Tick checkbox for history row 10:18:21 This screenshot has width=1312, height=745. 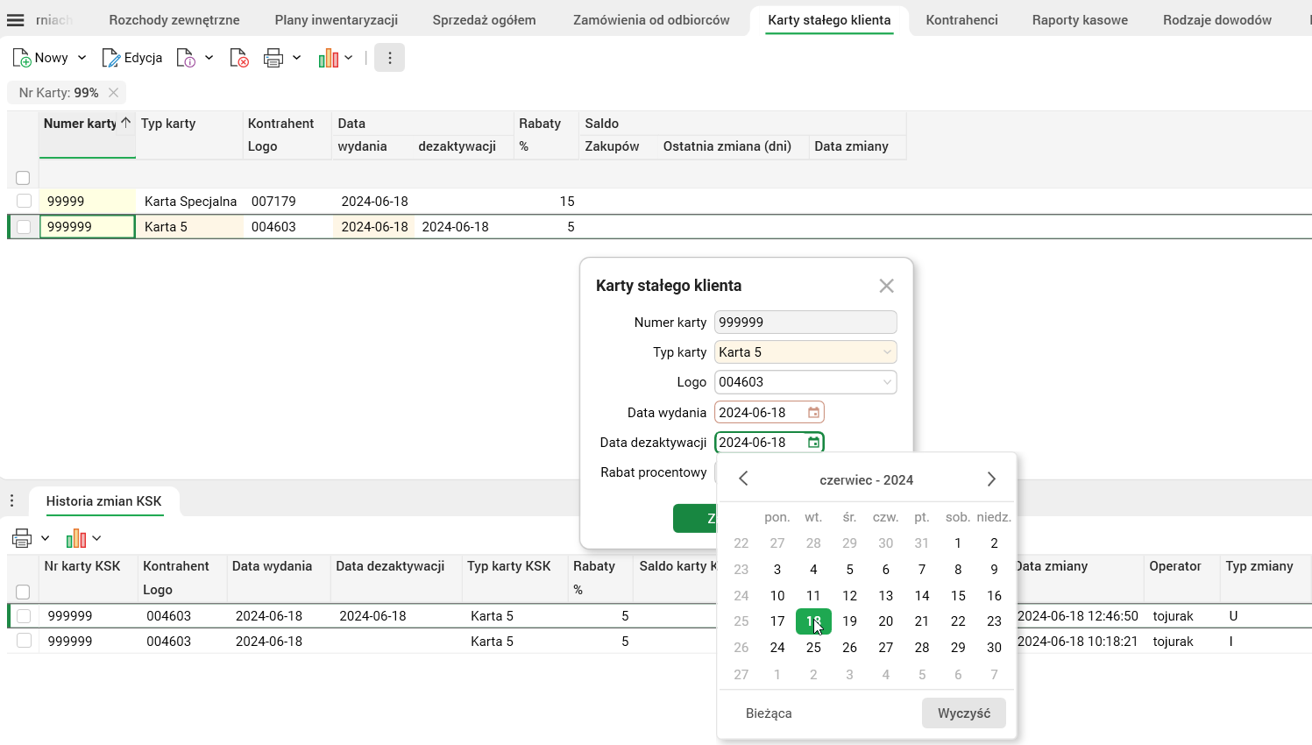(24, 642)
